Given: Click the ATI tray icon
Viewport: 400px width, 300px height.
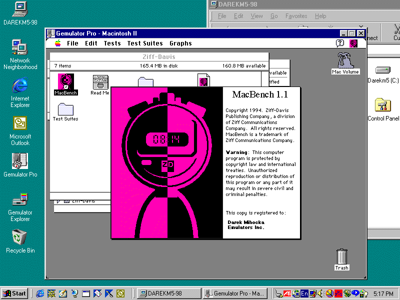Looking at the screenshot, I should pos(287,293).
